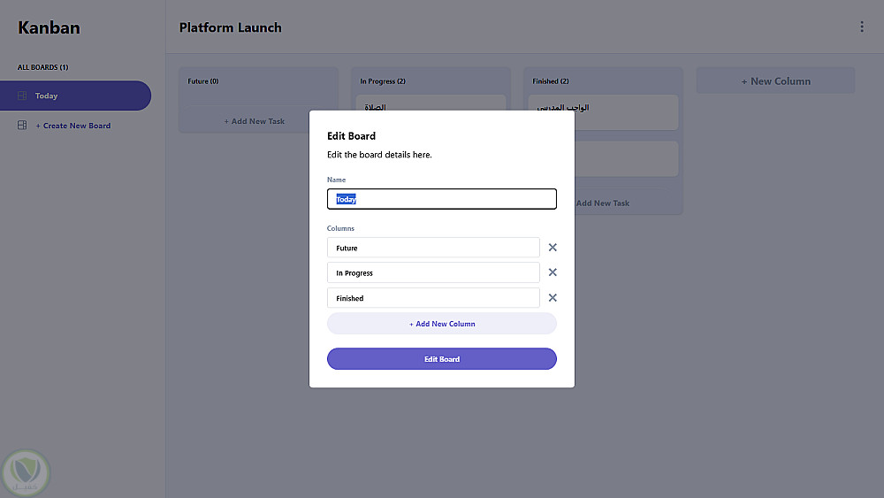Remove the Future column with X icon
This screenshot has width=884, height=498.
(552, 248)
